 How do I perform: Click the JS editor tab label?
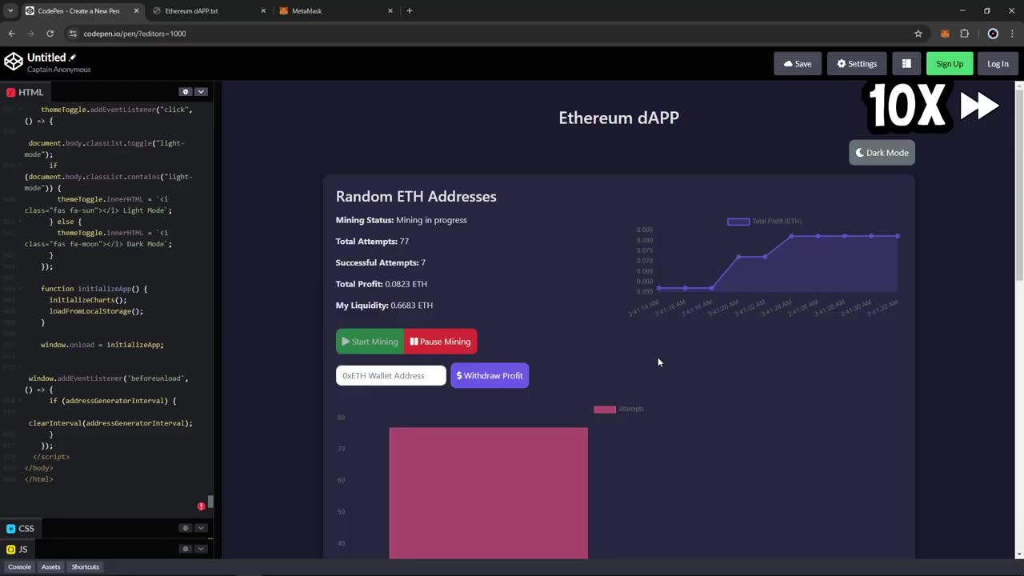[18, 549]
